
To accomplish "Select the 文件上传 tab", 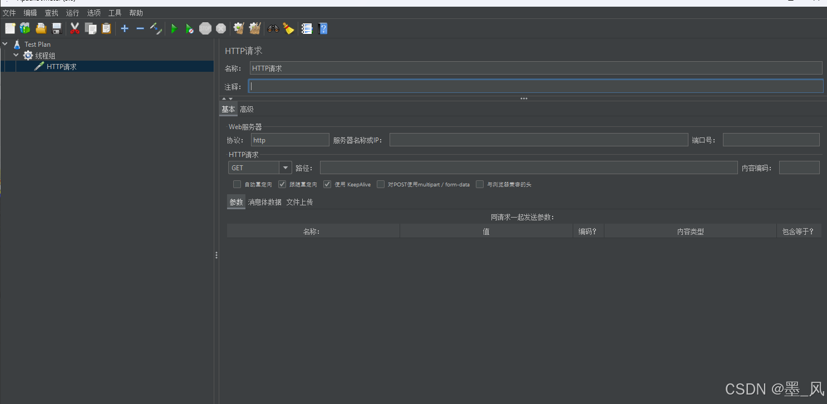I will point(299,202).
